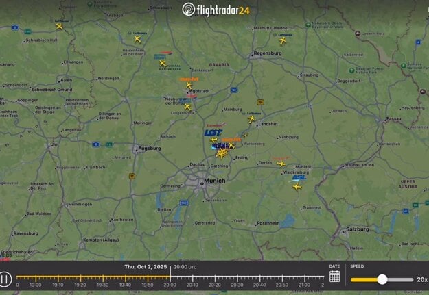Select the aircraft near Schwäbisch Hall
The image size is (429, 295).
click(59, 27)
